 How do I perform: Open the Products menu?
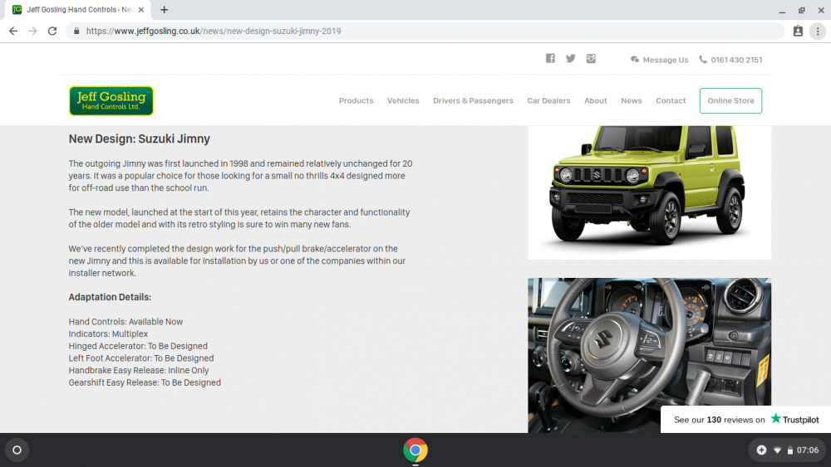coord(356,100)
